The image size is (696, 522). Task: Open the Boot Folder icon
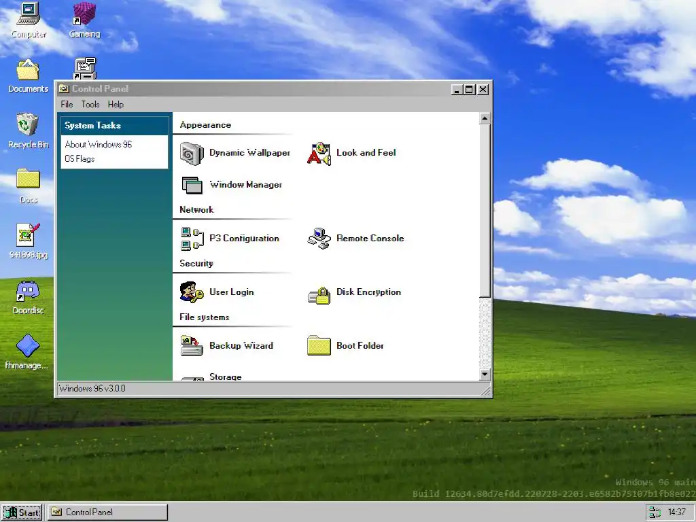[x=319, y=346]
